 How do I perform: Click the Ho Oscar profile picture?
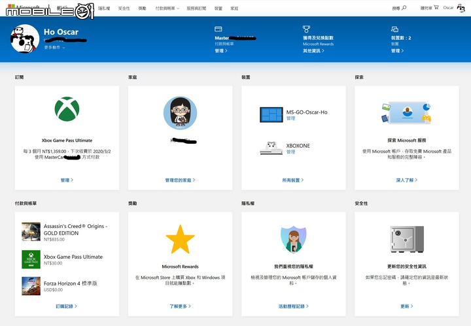point(25,39)
